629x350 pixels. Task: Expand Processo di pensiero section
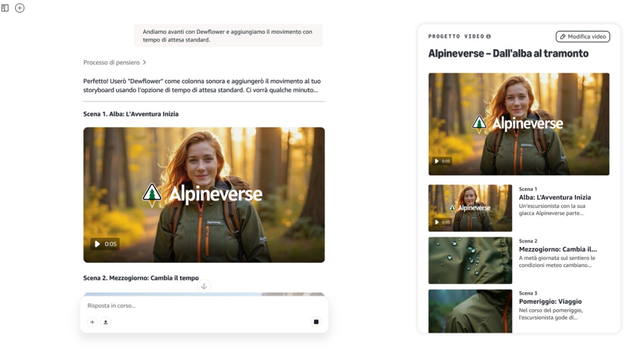[x=114, y=62]
